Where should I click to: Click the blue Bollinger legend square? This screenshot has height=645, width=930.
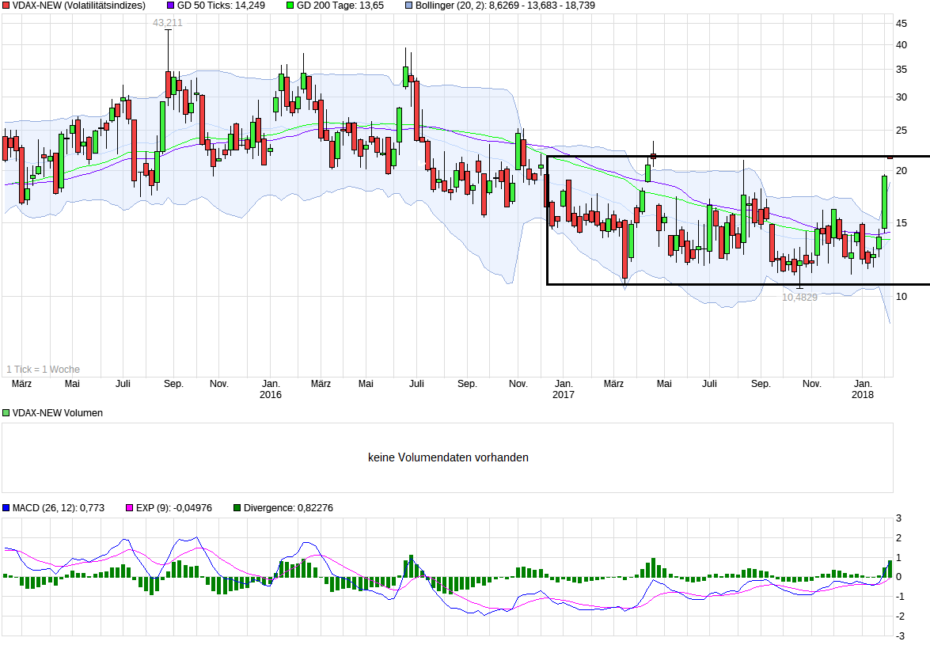408,6
